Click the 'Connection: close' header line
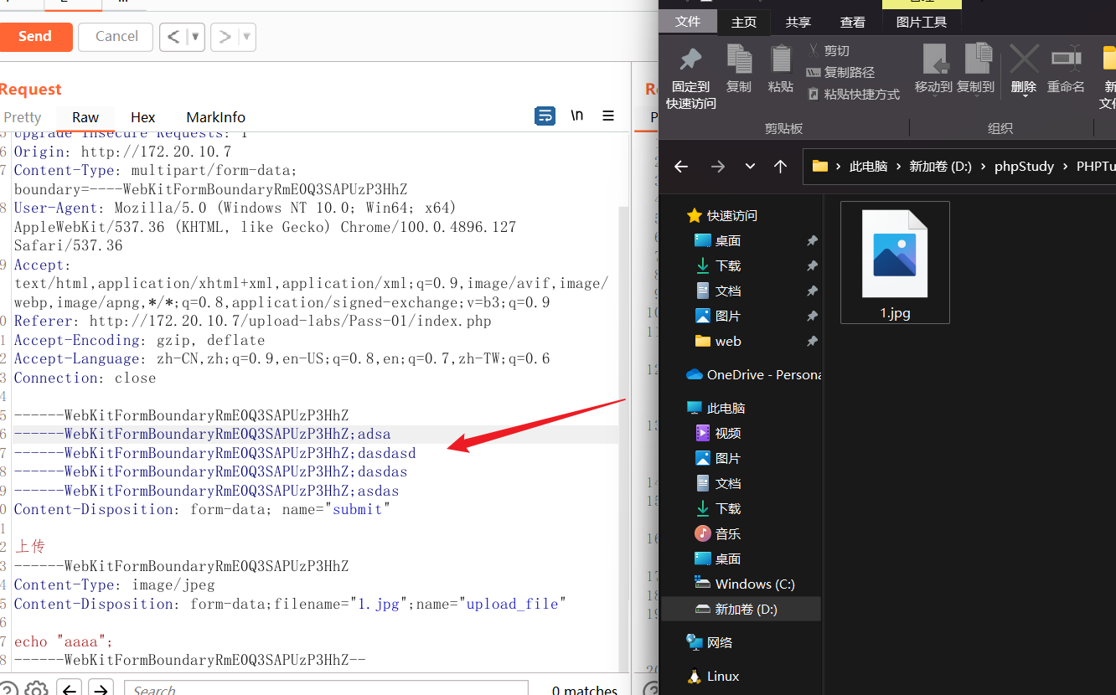This screenshot has width=1116, height=695. [85, 378]
